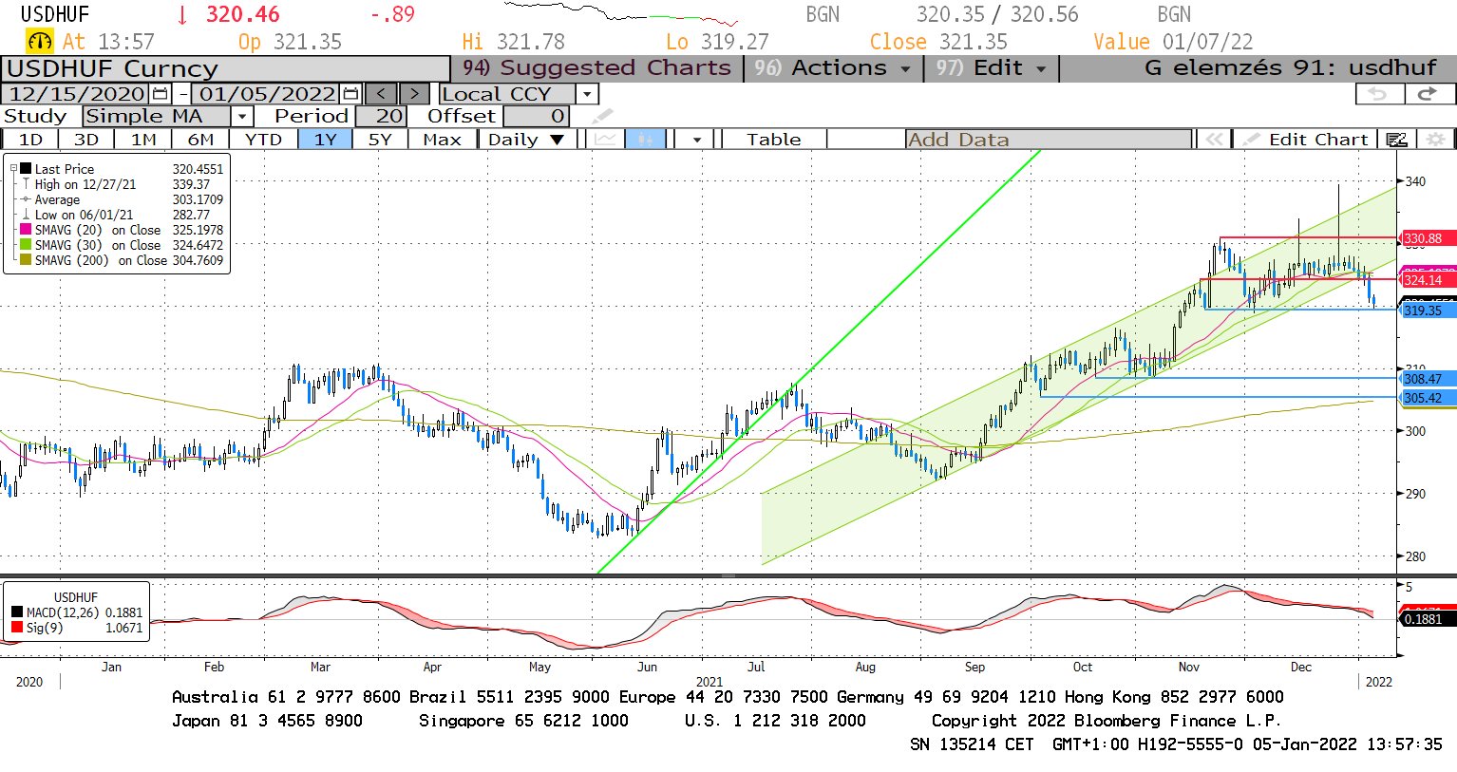Open the chart annotations notes icon
The width and height of the screenshot is (1457, 772).
click(x=1396, y=140)
